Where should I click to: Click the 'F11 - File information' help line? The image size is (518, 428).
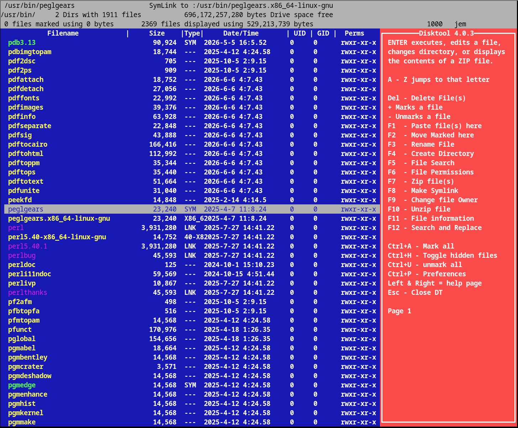pos(431,219)
